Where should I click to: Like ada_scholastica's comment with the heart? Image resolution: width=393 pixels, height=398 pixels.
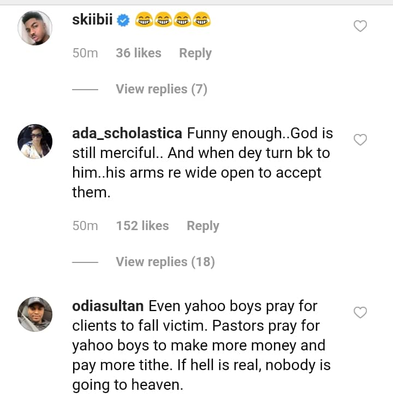[360, 140]
